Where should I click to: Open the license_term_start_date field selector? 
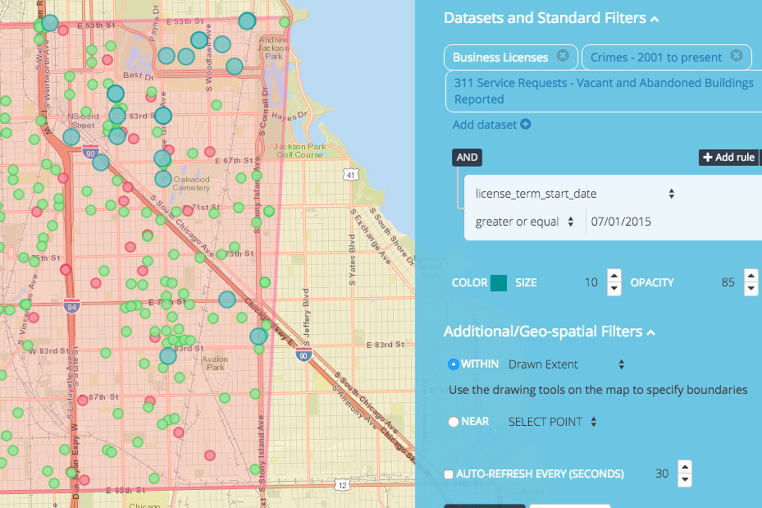click(672, 194)
